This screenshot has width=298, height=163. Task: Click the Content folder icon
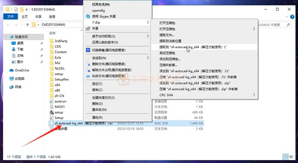[52, 52]
